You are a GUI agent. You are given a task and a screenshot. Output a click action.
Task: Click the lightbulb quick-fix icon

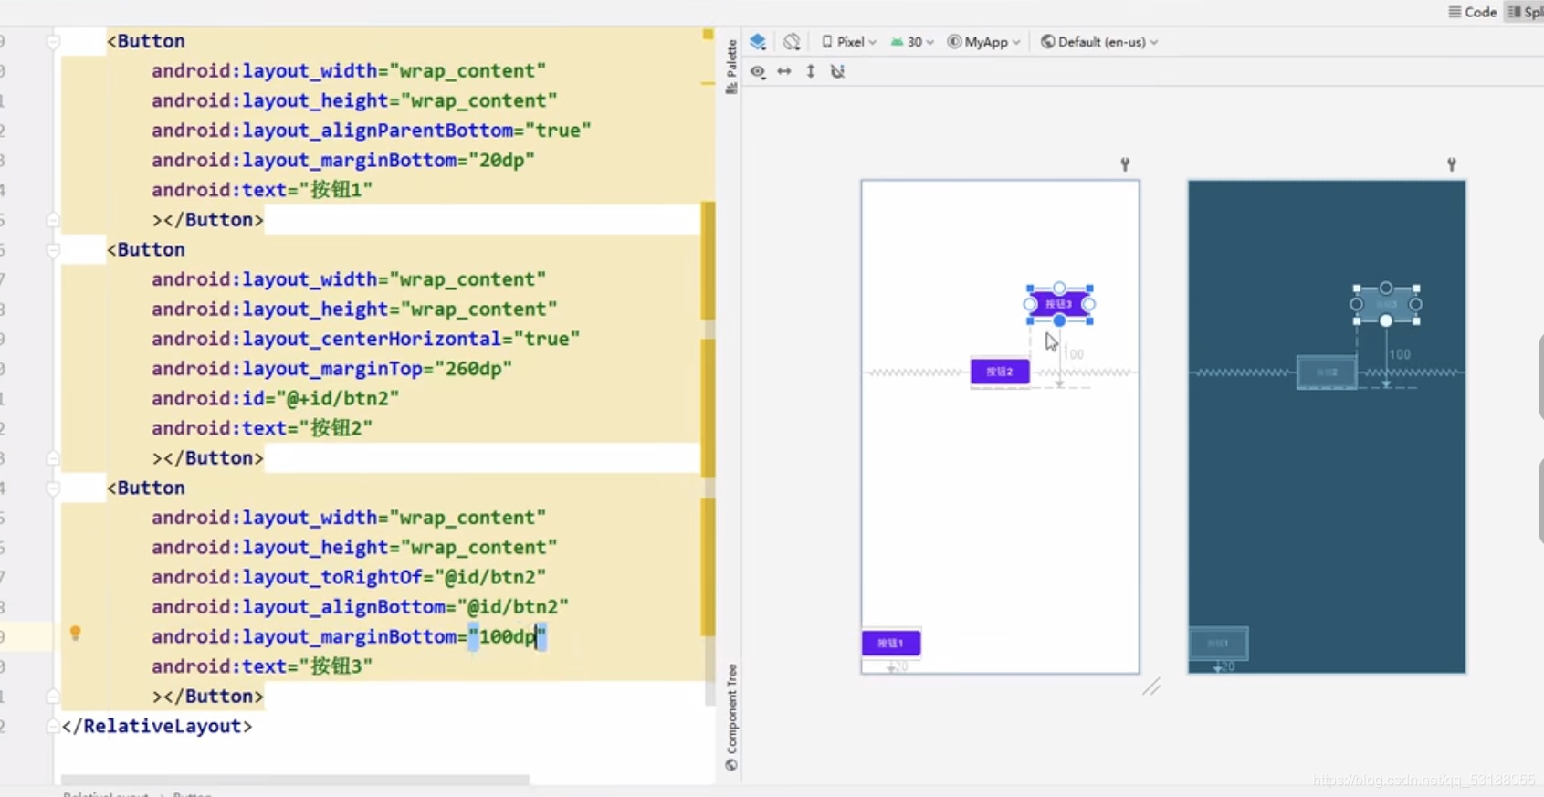point(76,633)
